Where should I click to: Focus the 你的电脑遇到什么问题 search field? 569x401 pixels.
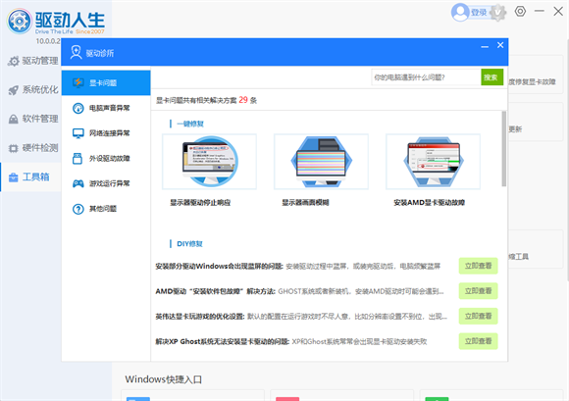tap(426, 77)
